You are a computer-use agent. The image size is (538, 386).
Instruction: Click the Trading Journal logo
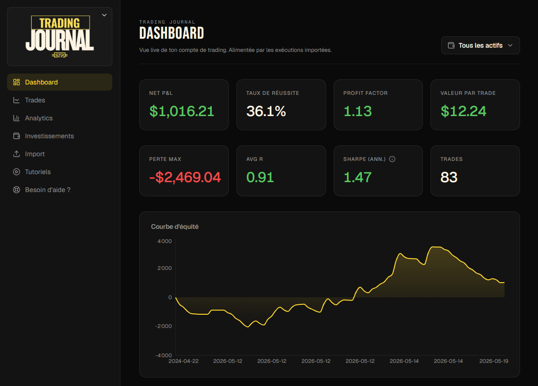click(x=60, y=36)
